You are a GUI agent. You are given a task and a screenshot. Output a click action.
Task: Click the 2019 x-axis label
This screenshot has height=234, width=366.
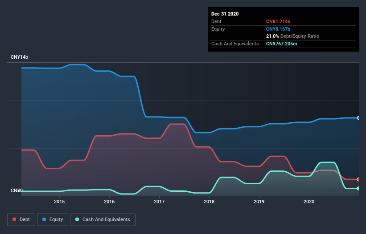259,202
